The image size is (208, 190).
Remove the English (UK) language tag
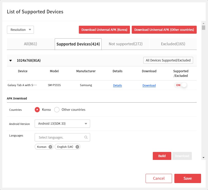click(77, 147)
